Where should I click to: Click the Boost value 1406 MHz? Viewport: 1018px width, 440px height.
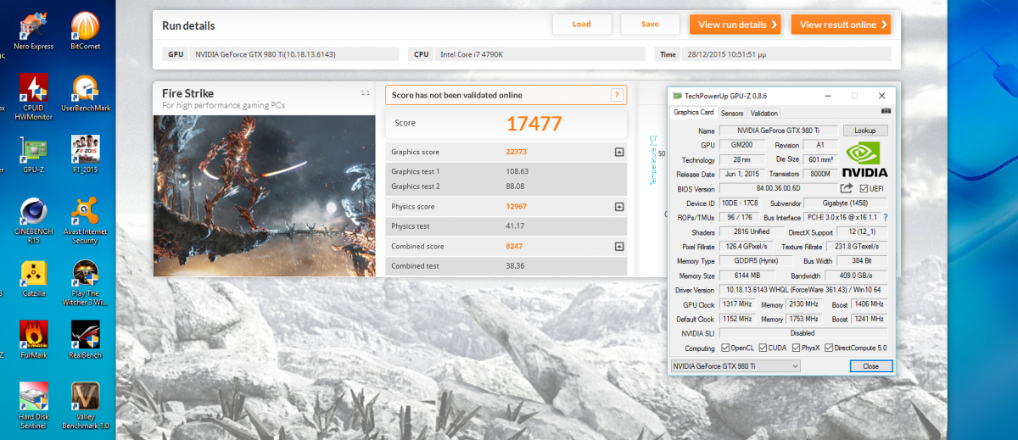[x=870, y=304]
